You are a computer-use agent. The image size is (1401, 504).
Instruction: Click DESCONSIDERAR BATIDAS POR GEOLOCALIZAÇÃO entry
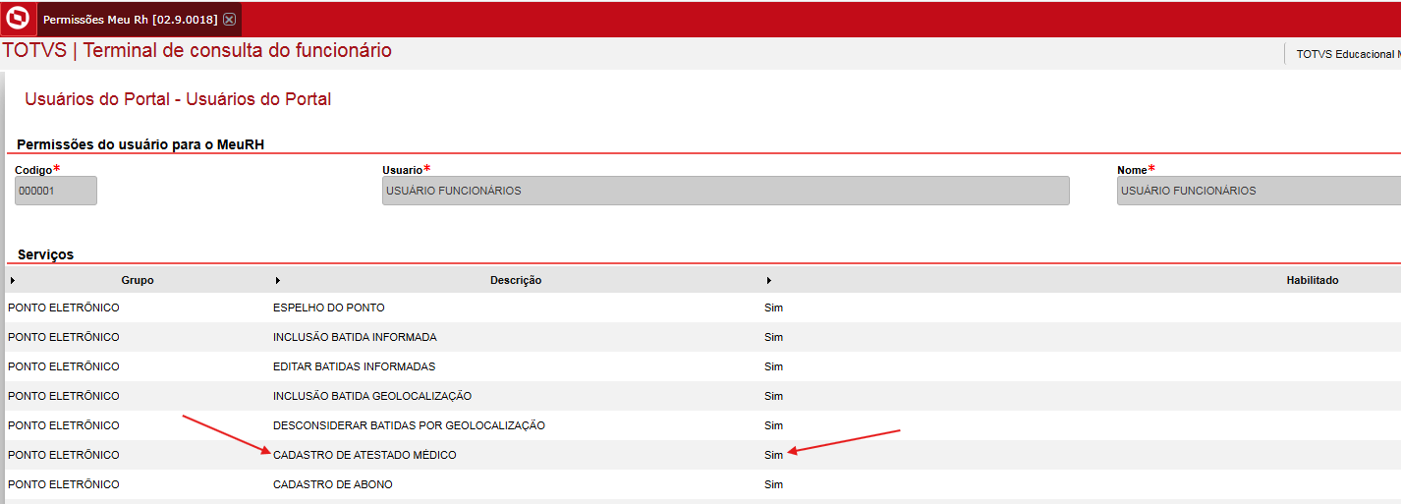409,425
